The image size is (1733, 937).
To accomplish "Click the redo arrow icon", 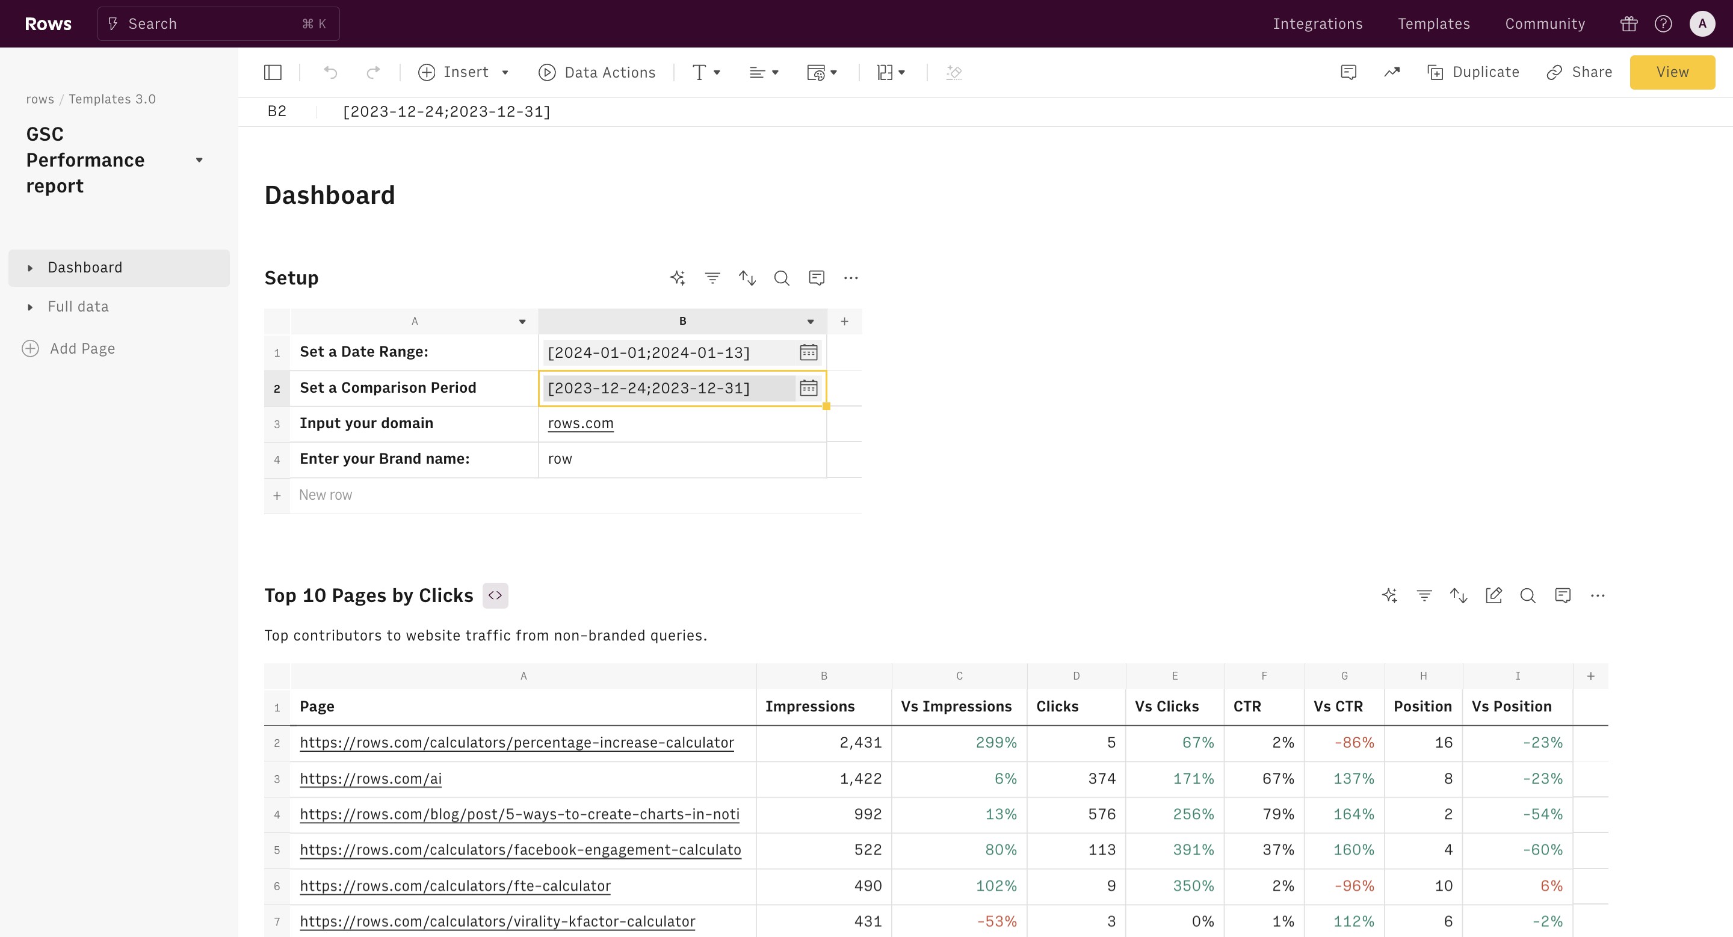I will pyautogui.click(x=372, y=72).
